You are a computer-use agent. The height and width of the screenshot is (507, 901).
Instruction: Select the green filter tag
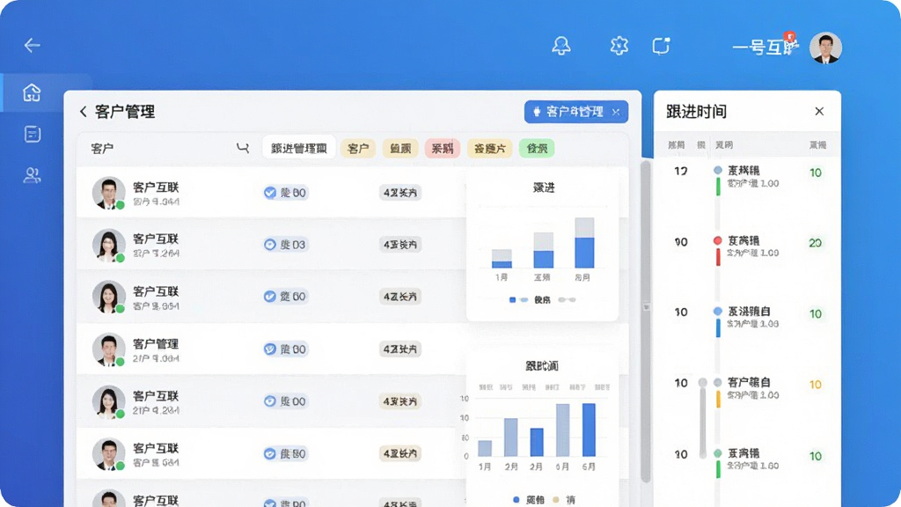point(537,148)
